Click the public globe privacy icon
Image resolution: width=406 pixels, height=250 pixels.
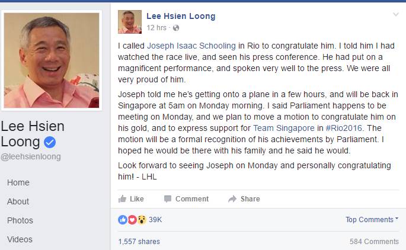[x=176, y=28]
